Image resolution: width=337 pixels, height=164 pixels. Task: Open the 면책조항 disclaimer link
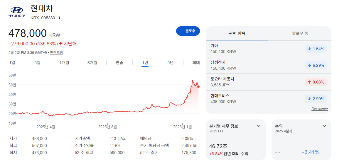point(57,53)
